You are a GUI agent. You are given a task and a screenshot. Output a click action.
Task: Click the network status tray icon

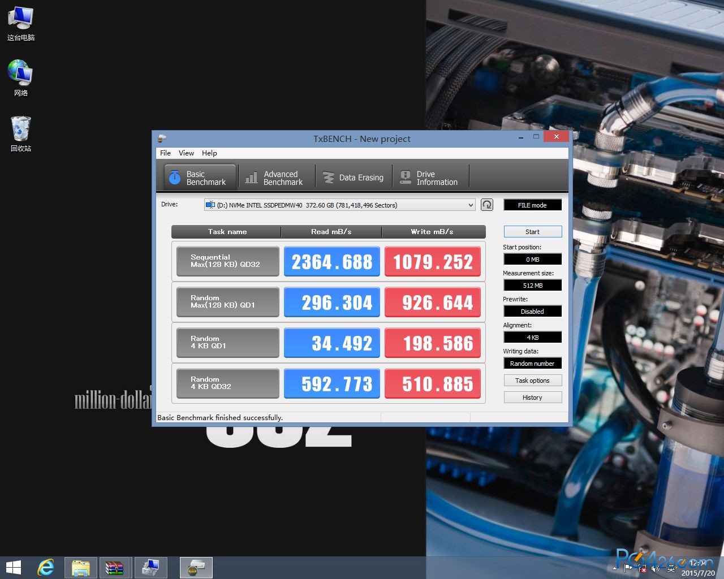[642, 568]
